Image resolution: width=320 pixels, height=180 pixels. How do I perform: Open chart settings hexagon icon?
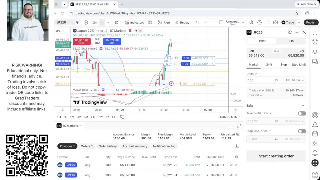tap(259, 22)
